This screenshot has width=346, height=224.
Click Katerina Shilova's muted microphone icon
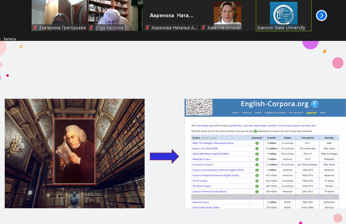click(x=204, y=28)
